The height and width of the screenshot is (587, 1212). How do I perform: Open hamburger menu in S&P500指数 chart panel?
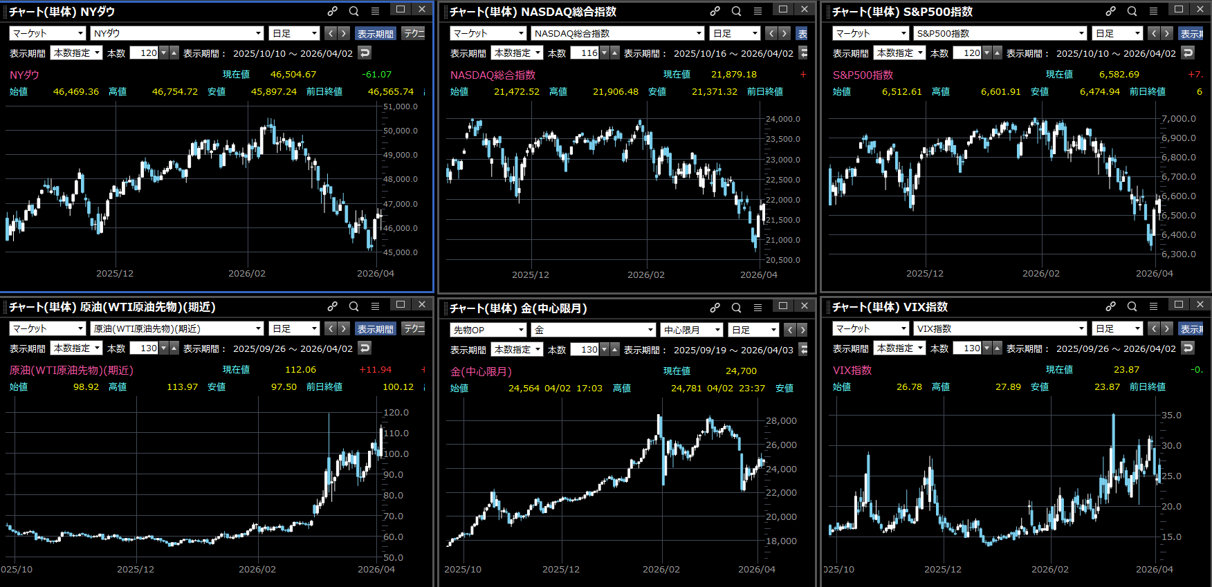1153,11
